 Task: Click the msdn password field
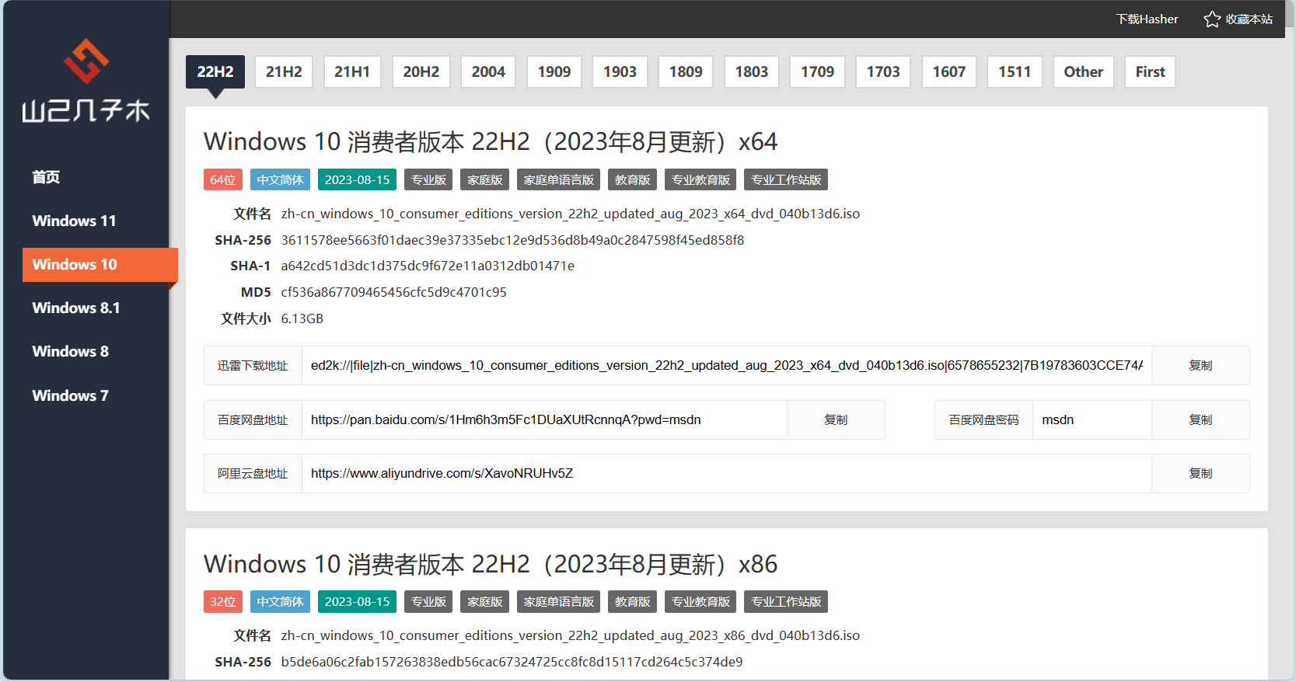tap(1092, 419)
